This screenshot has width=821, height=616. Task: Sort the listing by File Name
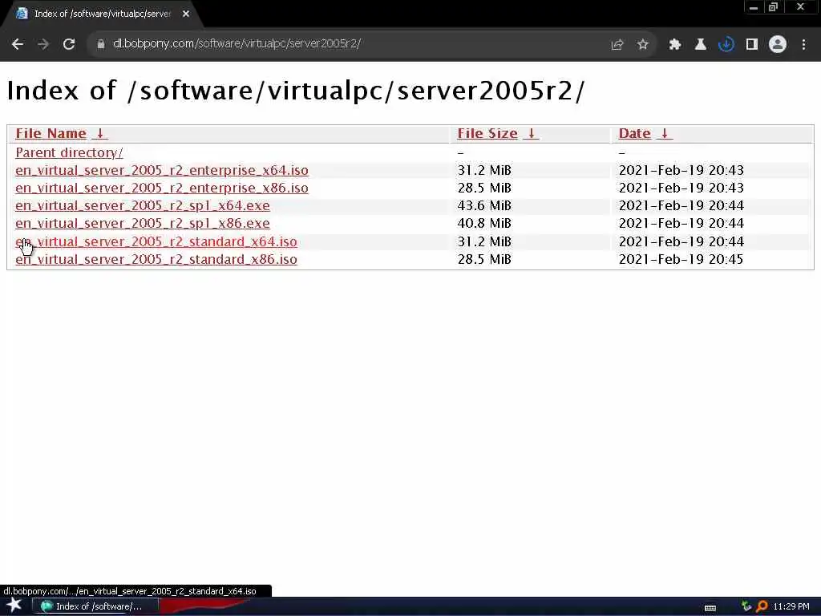(x=51, y=134)
